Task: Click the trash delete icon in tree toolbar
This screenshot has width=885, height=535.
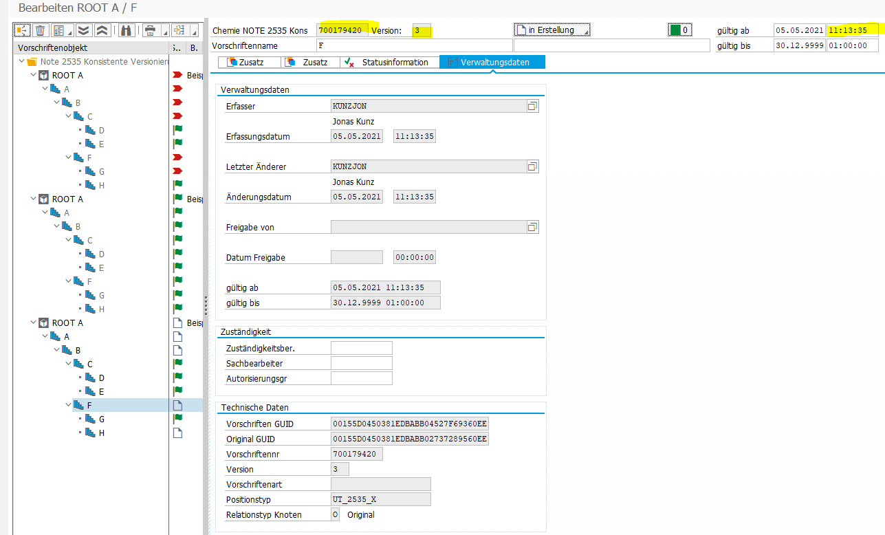Action: (x=40, y=30)
